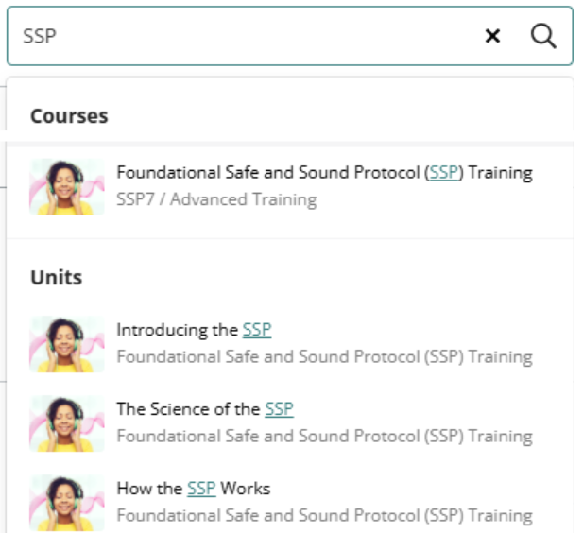Image resolution: width=583 pixels, height=534 pixels.
Task: Click highlighted SSP in How the SSP Works
Action: tap(201, 489)
